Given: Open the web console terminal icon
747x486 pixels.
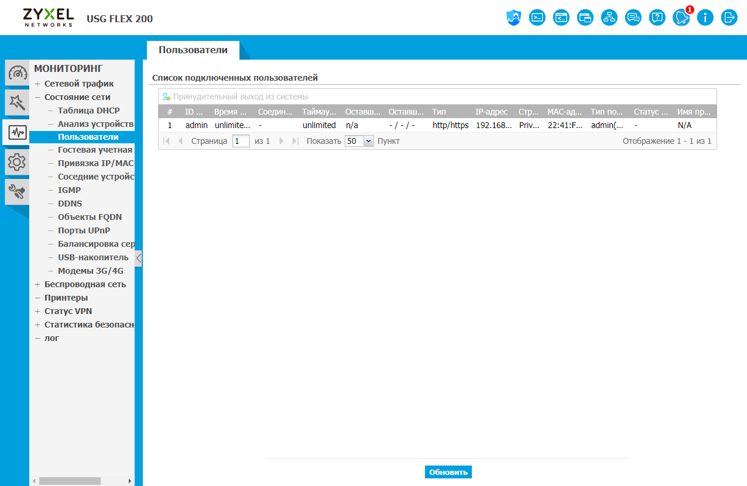Looking at the screenshot, I should pyautogui.click(x=537, y=18).
